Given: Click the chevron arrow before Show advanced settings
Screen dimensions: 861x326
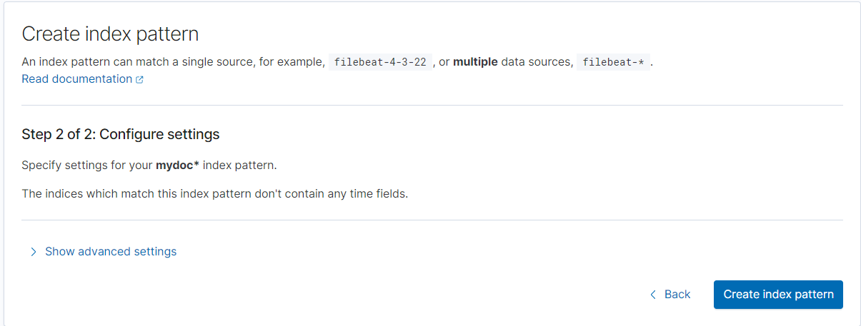Looking at the screenshot, I should [33, 252].
